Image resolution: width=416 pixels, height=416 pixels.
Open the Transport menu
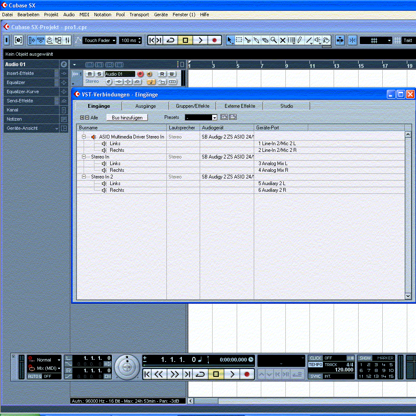[x=139, y=15]
